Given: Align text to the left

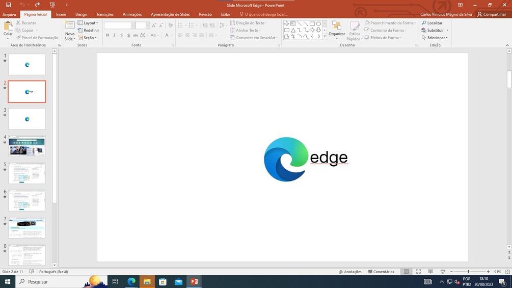Looking at the screenshot, I should point(180,35).
